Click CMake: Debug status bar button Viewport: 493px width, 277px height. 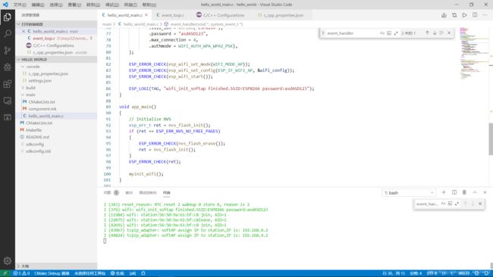click(52, 273)
